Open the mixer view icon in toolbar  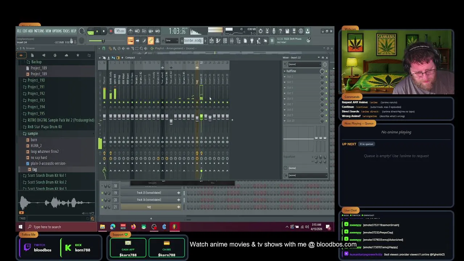(x=232, y=41)
